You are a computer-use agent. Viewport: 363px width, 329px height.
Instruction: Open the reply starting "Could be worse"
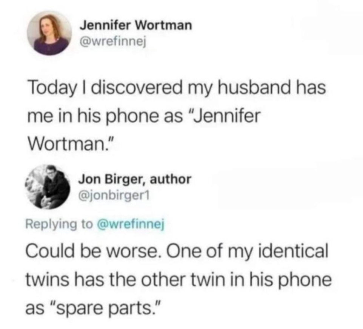coord(178,279)
